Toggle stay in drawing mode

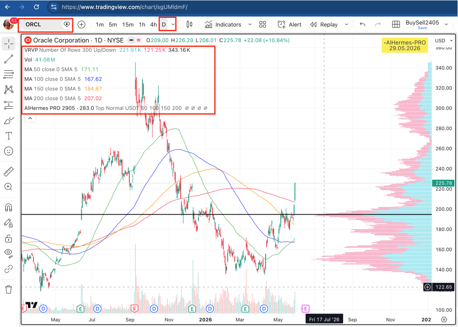pyautogui.click(x=9, y=224)
